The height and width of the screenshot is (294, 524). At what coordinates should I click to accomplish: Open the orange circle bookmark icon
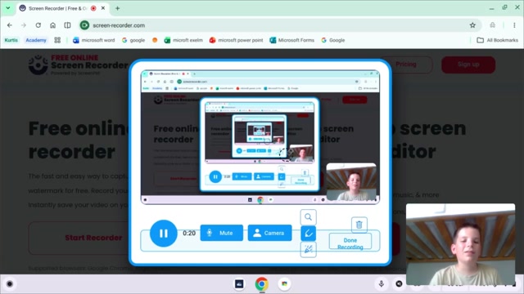[155, 40]
